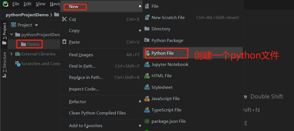Screen dimensions: 294x131
Task: Open the Project view dropdown arrow
Action: (x=36, y=25)
